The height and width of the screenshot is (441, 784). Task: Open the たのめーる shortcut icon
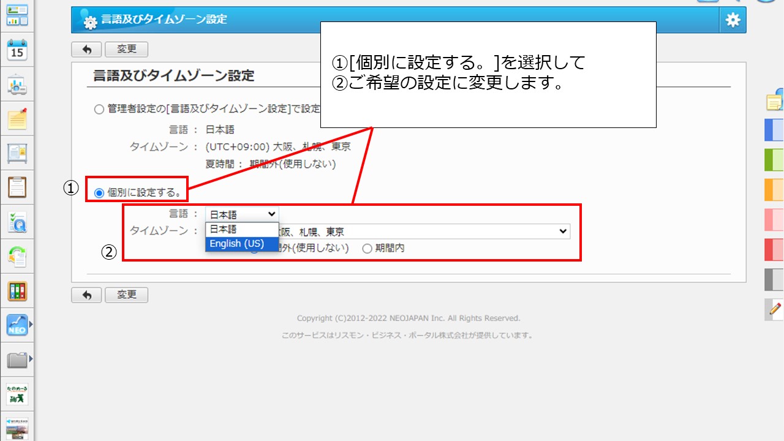coord(17,394)
